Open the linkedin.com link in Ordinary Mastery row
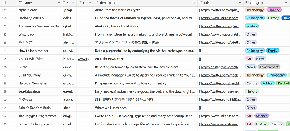Image resolution: width=290 pixels, height=131 pixels. [221, 18]
